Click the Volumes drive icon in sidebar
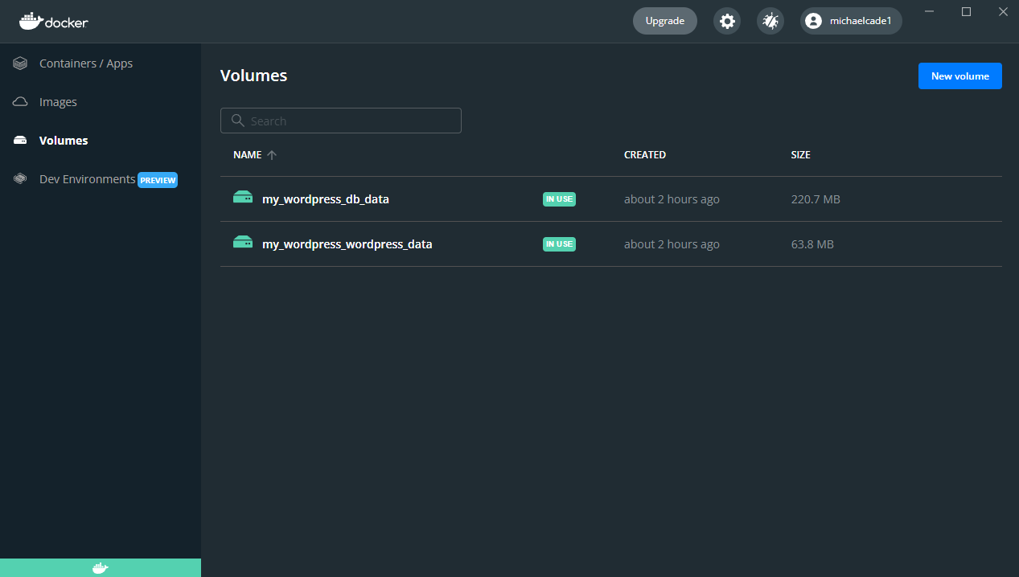The height and width of the screenshot is (577, 1019). coord(21,141)
